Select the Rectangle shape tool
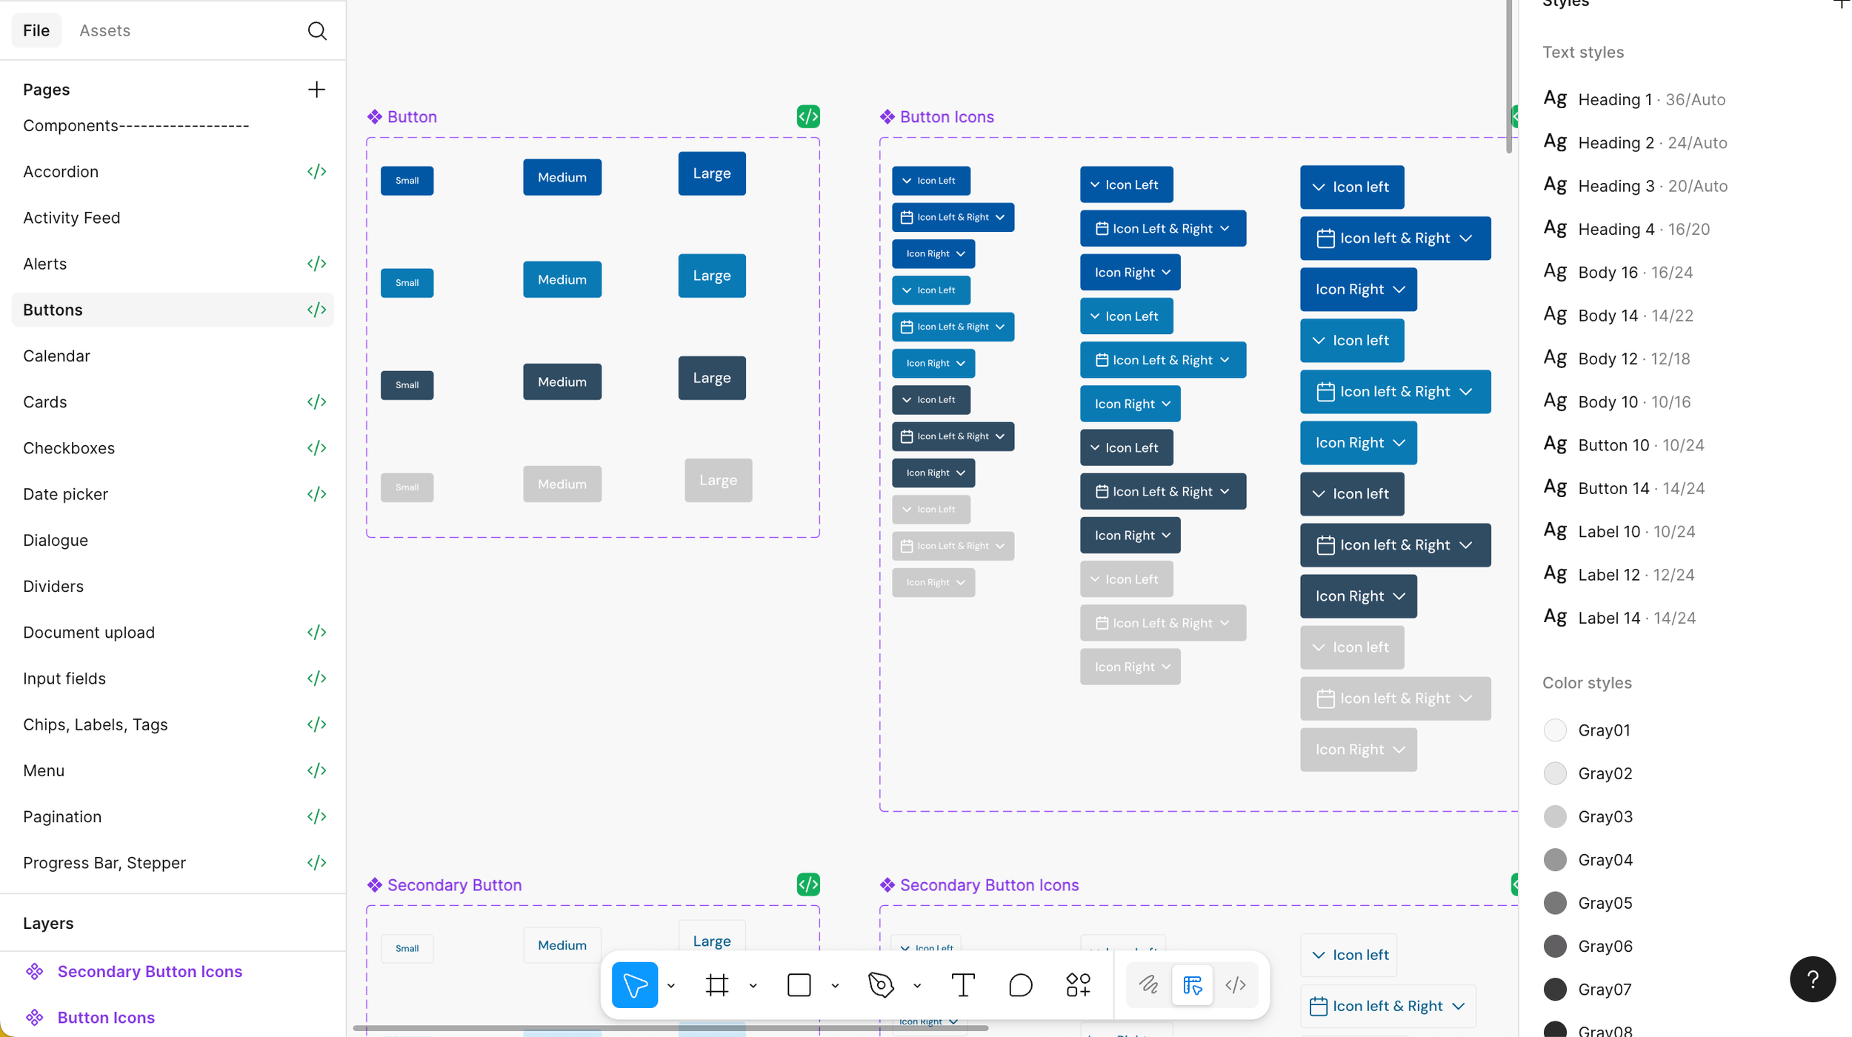 pos(799,984)
